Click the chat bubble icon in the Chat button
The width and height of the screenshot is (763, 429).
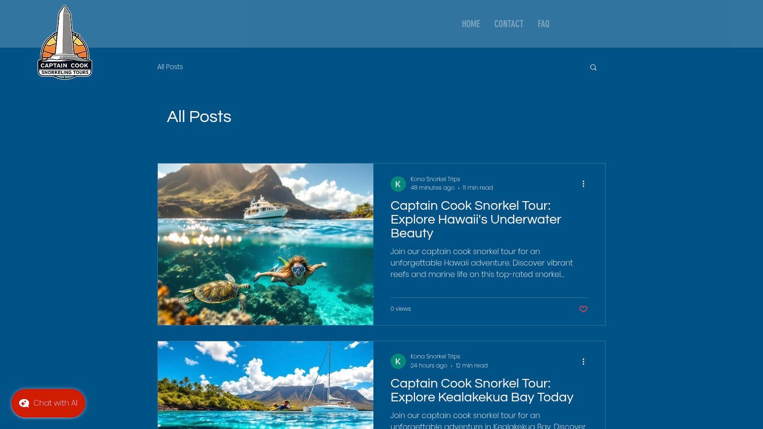pos(24,403)
